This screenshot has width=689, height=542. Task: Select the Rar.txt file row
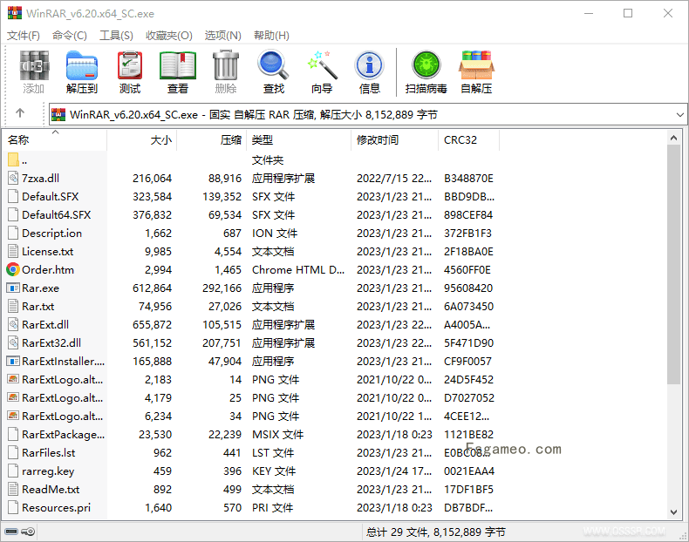click(x=251, y=306)
